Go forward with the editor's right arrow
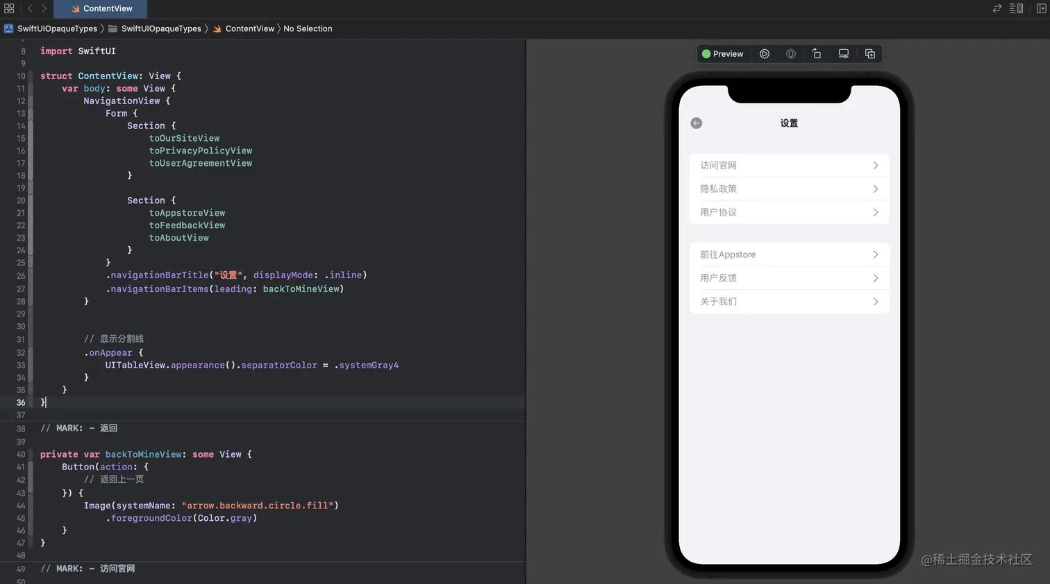This screenshot has width=1050, height=584. 44,8
